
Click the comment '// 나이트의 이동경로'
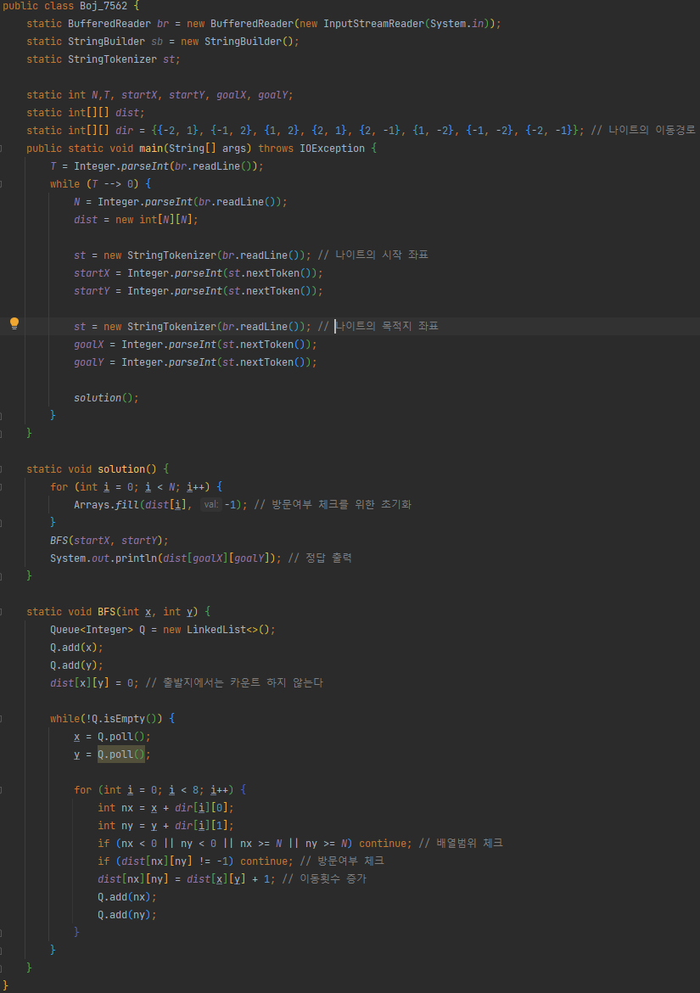pyautogui.click(x=643, y=131)
